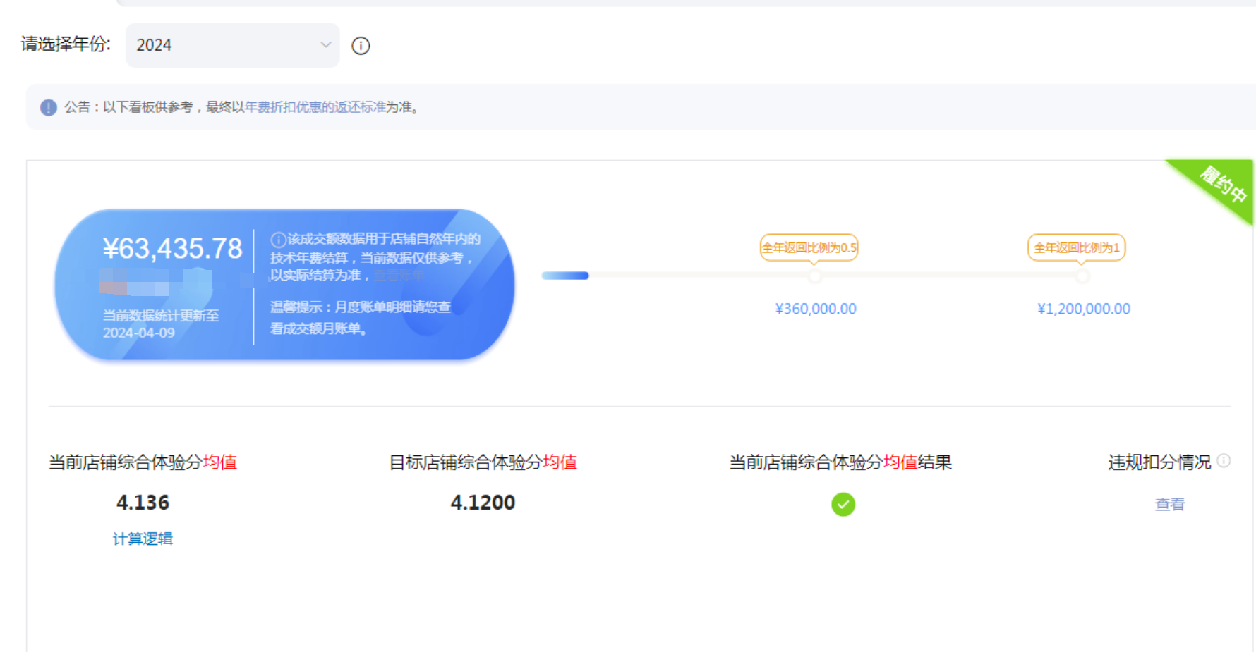
Task: Click the ¥1,200,000.00 threshold amount
Action: click(x=1083, y=309)
